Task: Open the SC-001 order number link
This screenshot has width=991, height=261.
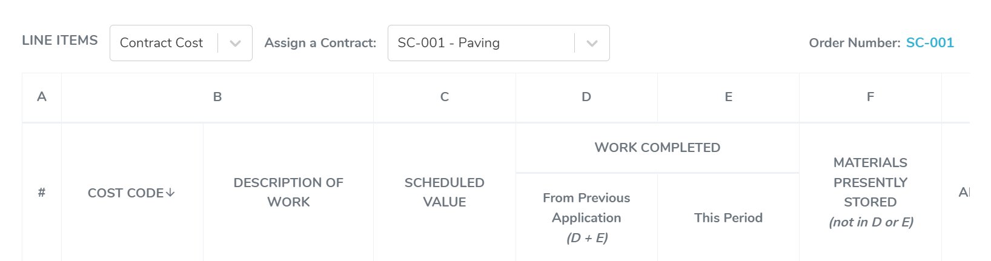Action: click(x=929, y=43)
